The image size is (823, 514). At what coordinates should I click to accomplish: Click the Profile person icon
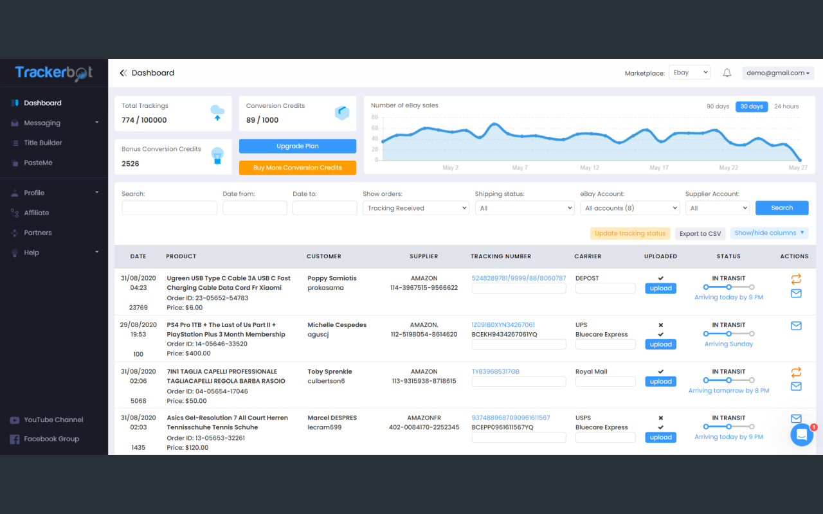(x=15, y=193)
